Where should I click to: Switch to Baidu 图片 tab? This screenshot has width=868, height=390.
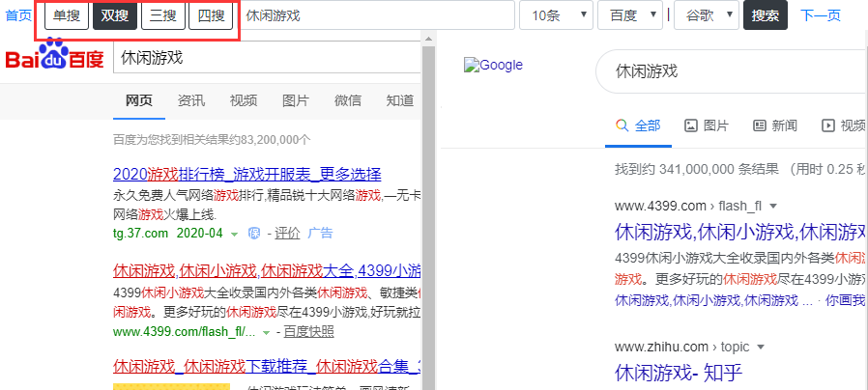coord(296,100)
